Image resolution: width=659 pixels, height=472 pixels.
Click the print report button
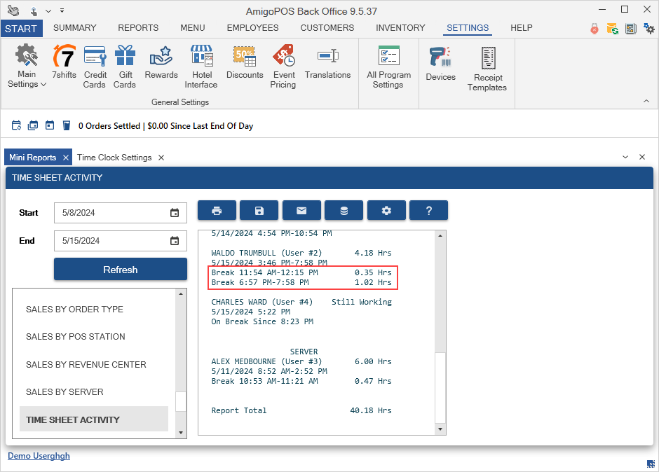tap(217, 211)
